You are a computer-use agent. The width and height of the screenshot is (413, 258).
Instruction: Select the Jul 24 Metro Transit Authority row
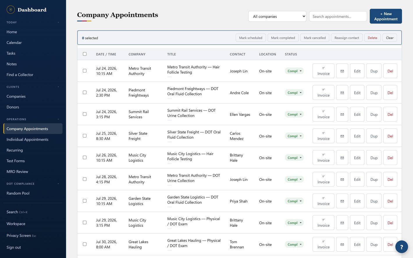85,71
